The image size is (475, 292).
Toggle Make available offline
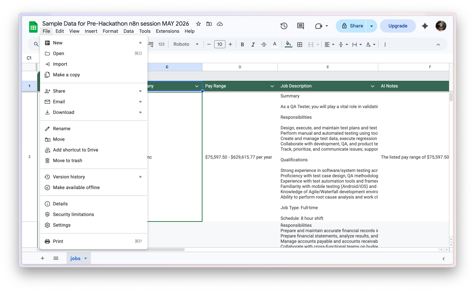[94, 188]
